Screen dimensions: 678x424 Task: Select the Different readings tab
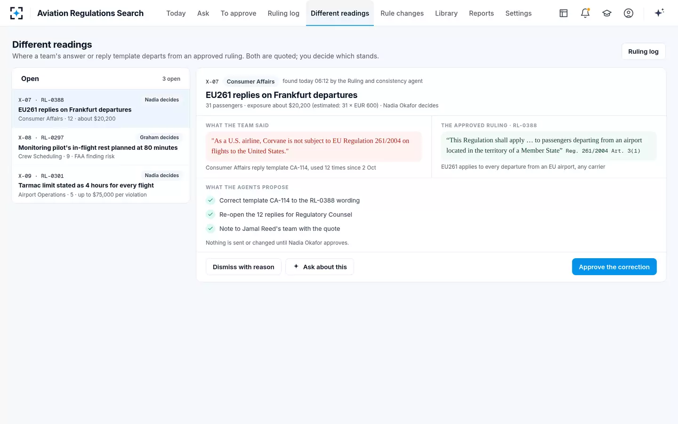point(340,13)
